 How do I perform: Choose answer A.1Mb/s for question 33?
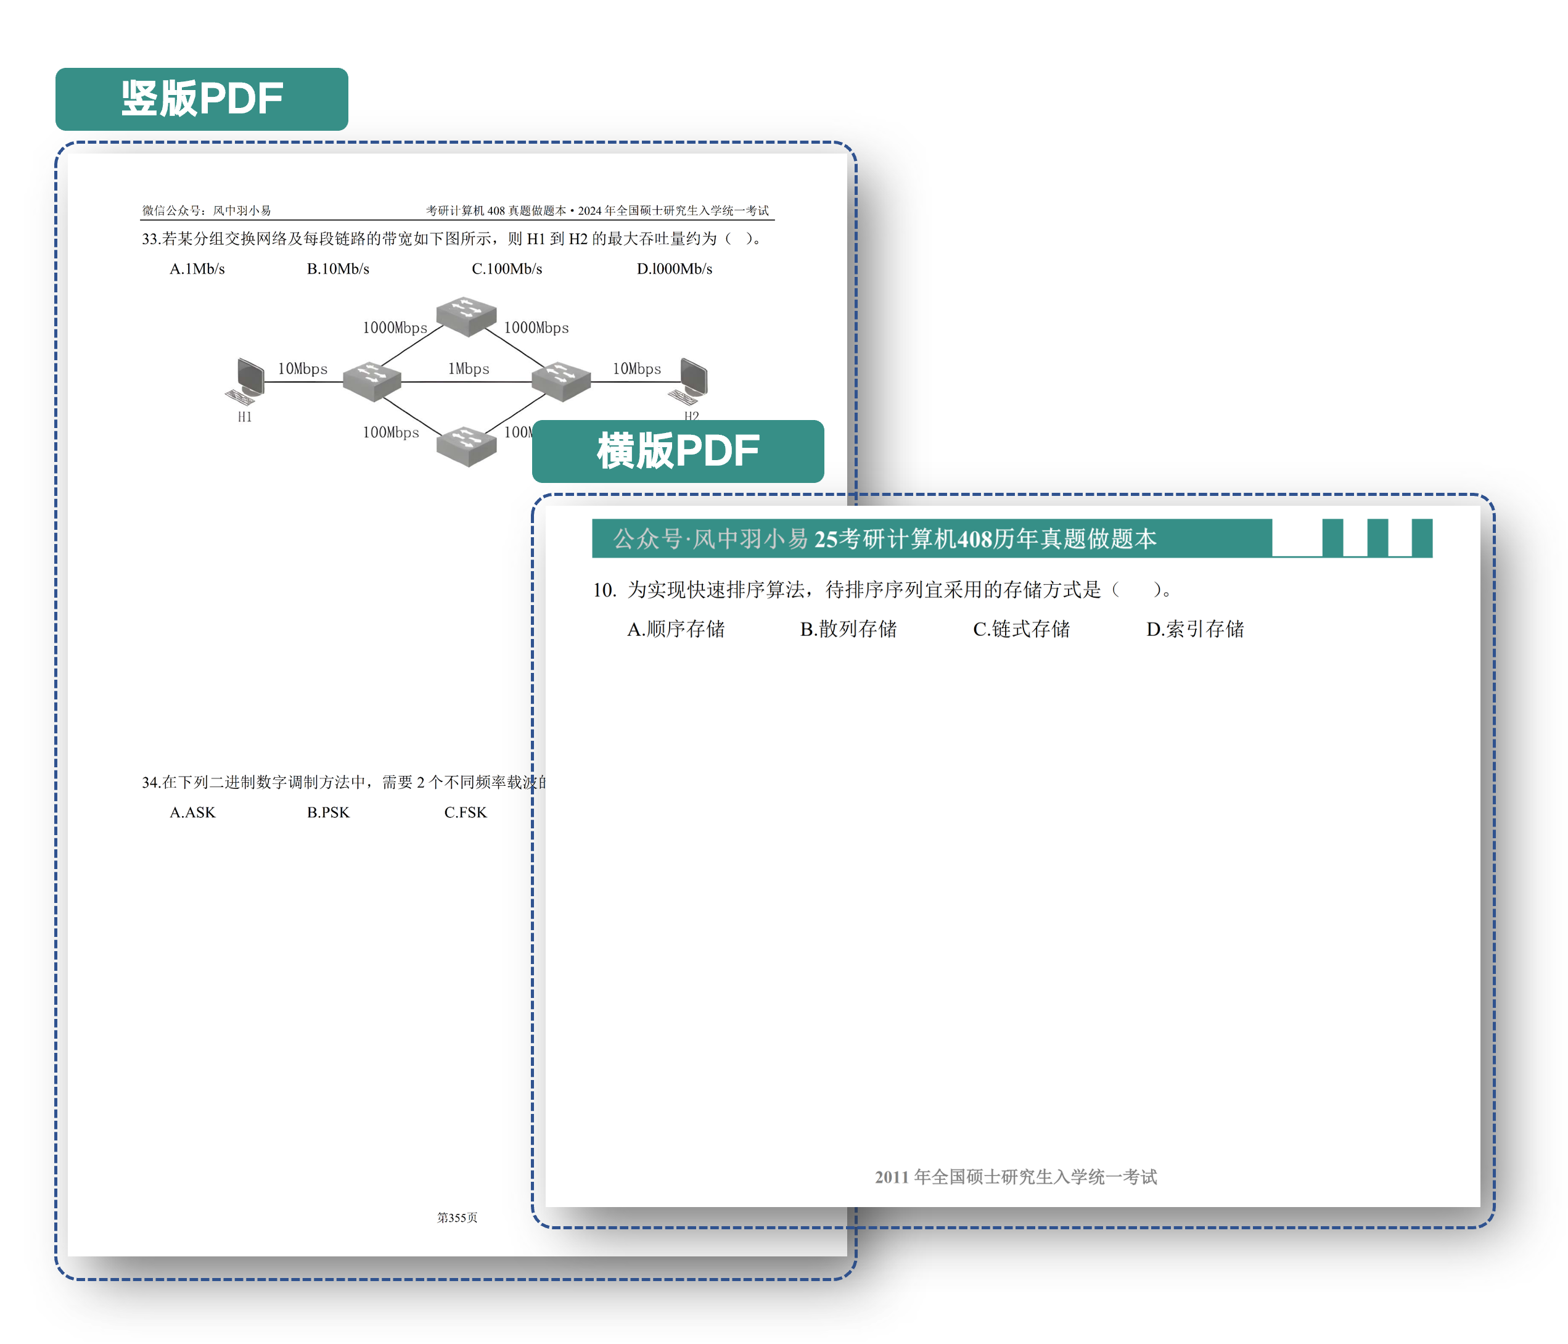197,269
